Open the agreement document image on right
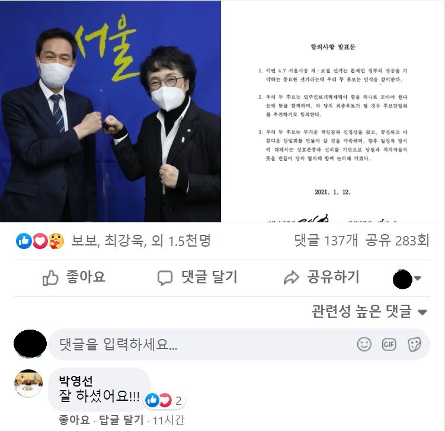445x431 pixels. pyautogui.click(x=333, y=111)
